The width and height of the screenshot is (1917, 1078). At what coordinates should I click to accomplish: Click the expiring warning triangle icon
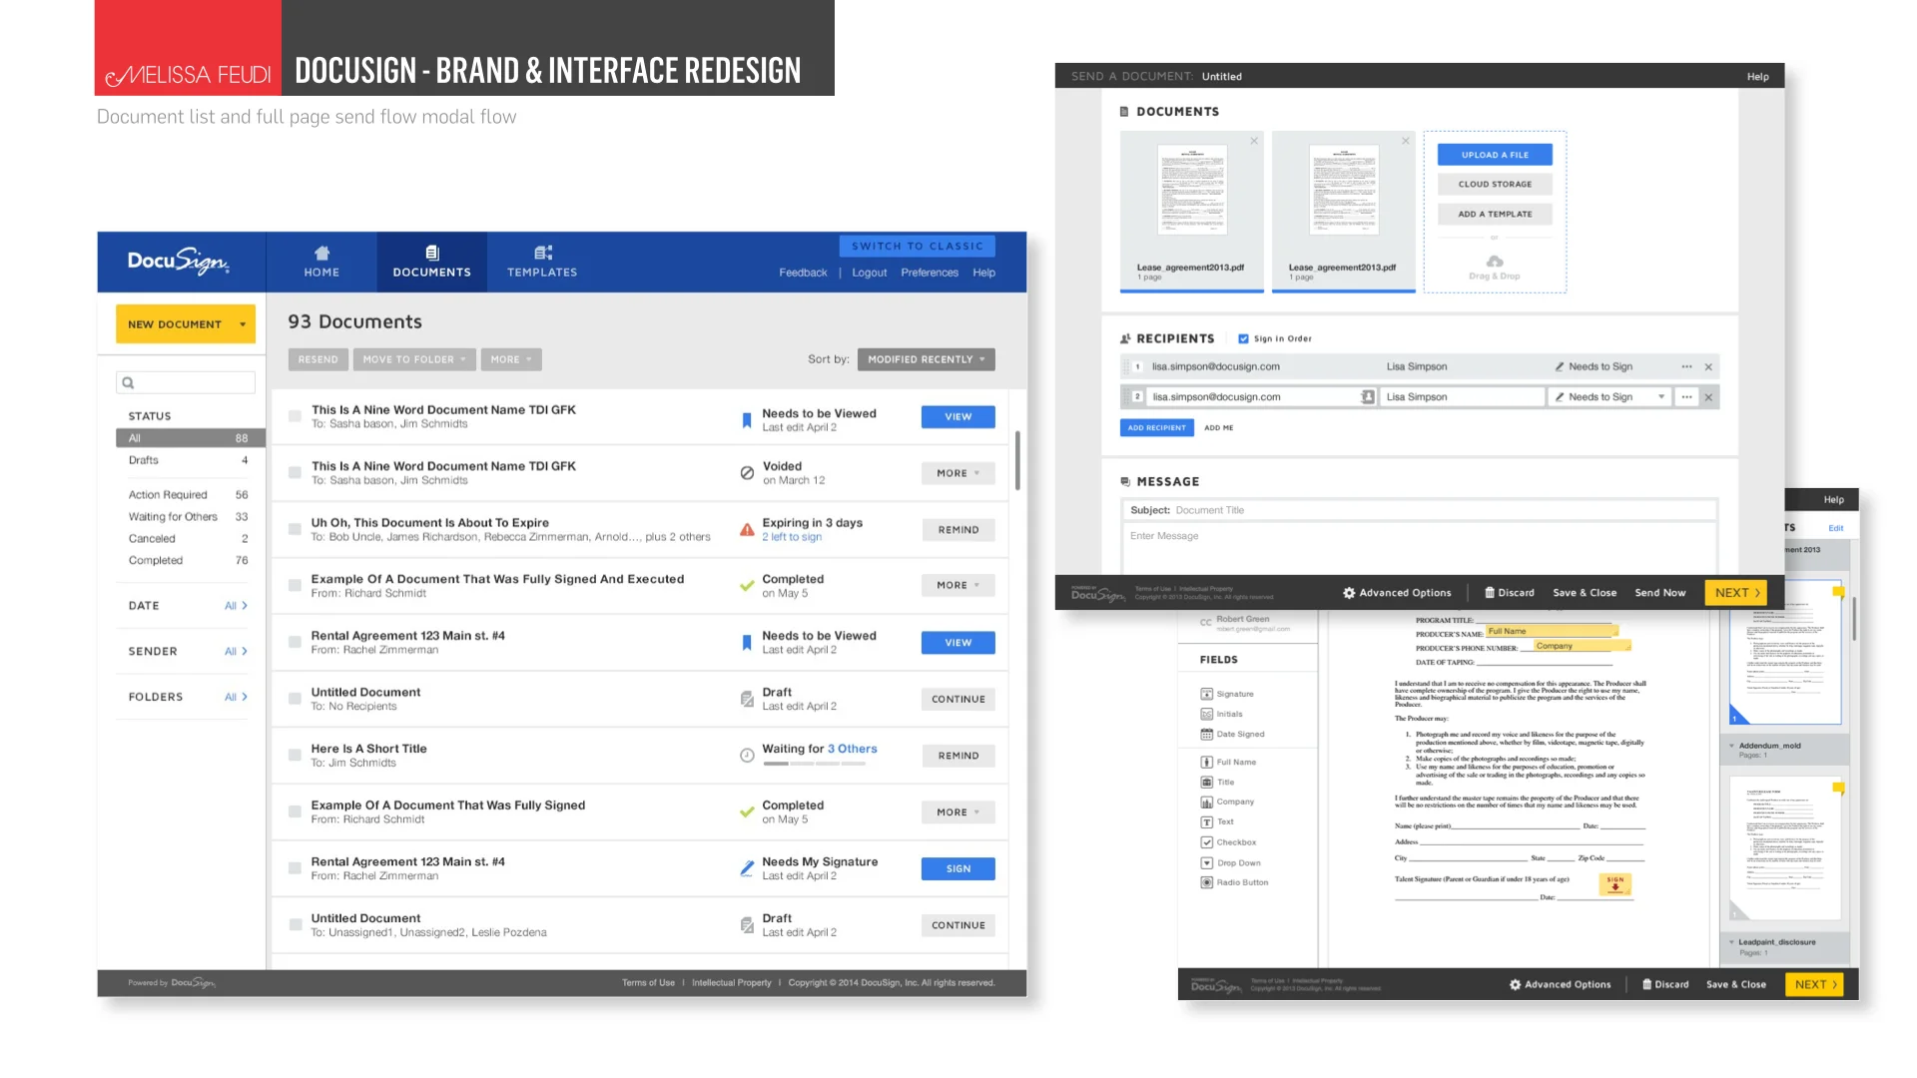click(x=747, y=530)
